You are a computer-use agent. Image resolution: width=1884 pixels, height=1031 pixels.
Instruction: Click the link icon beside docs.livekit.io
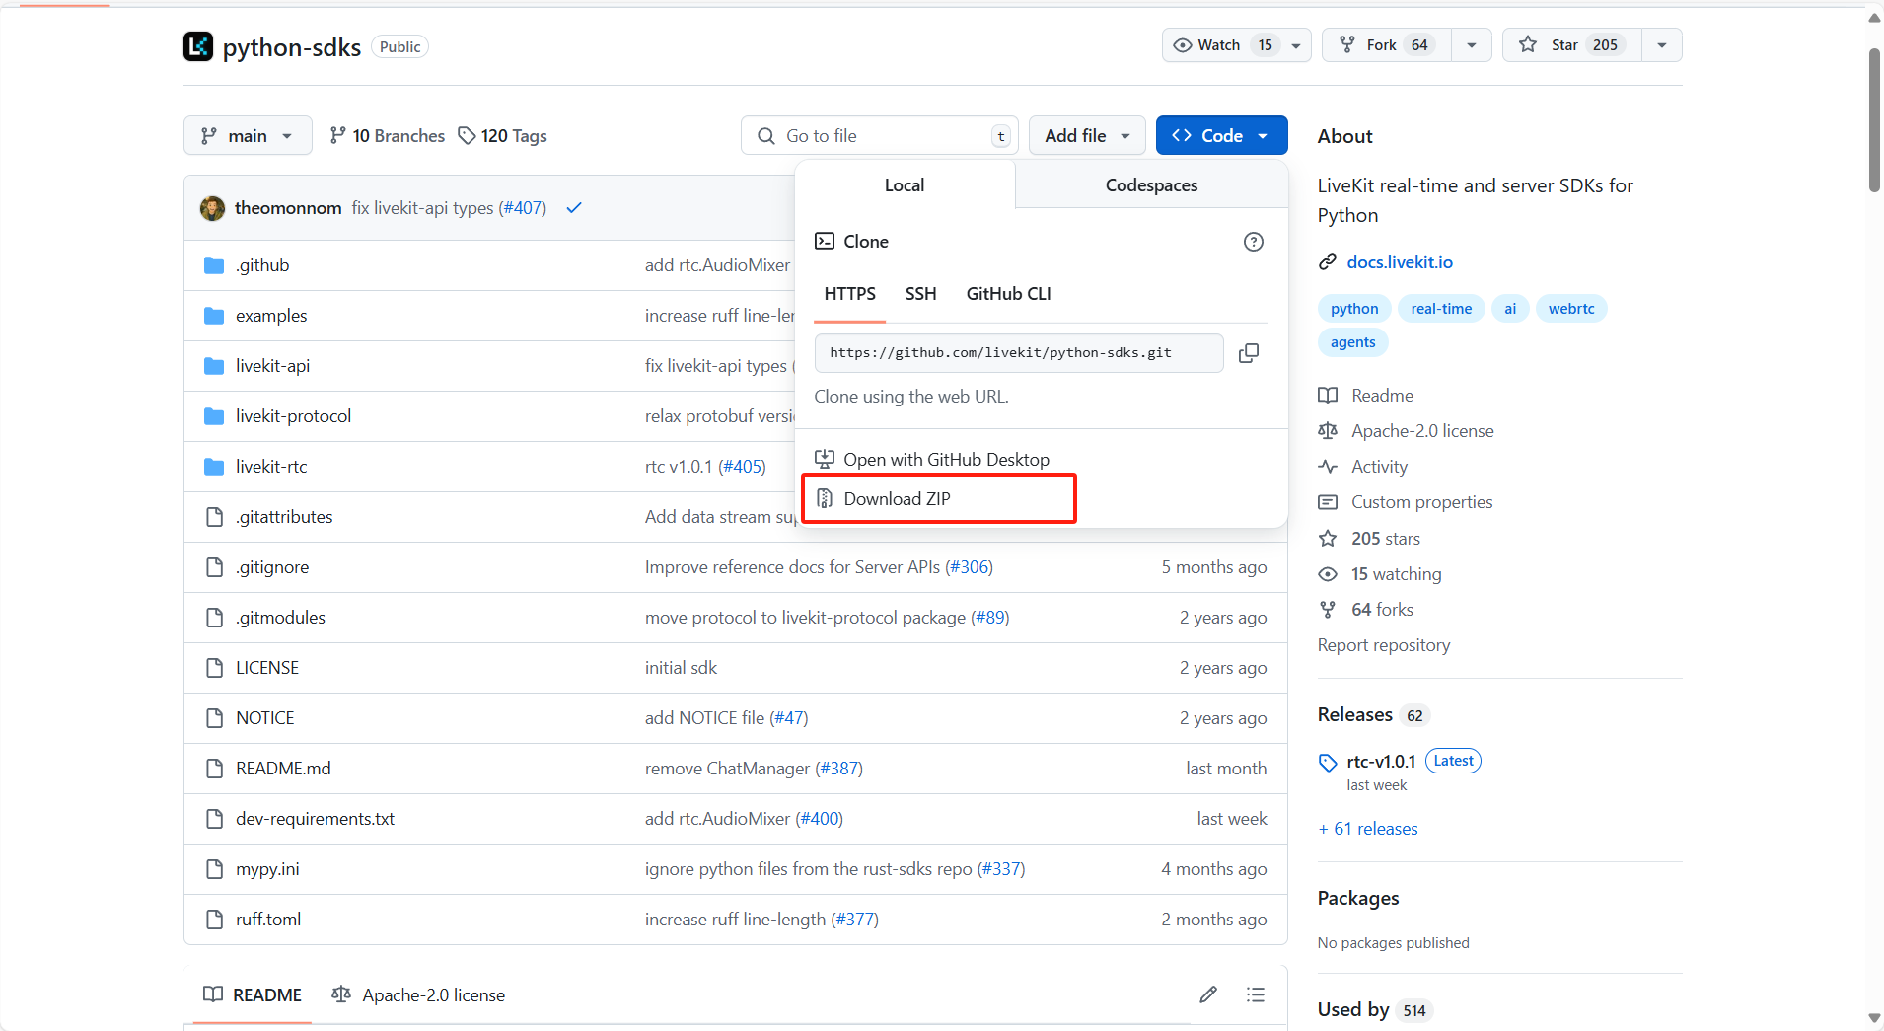coord(1328,262)
